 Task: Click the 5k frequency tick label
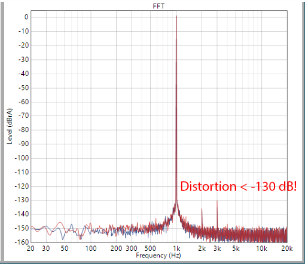[236, 248]
